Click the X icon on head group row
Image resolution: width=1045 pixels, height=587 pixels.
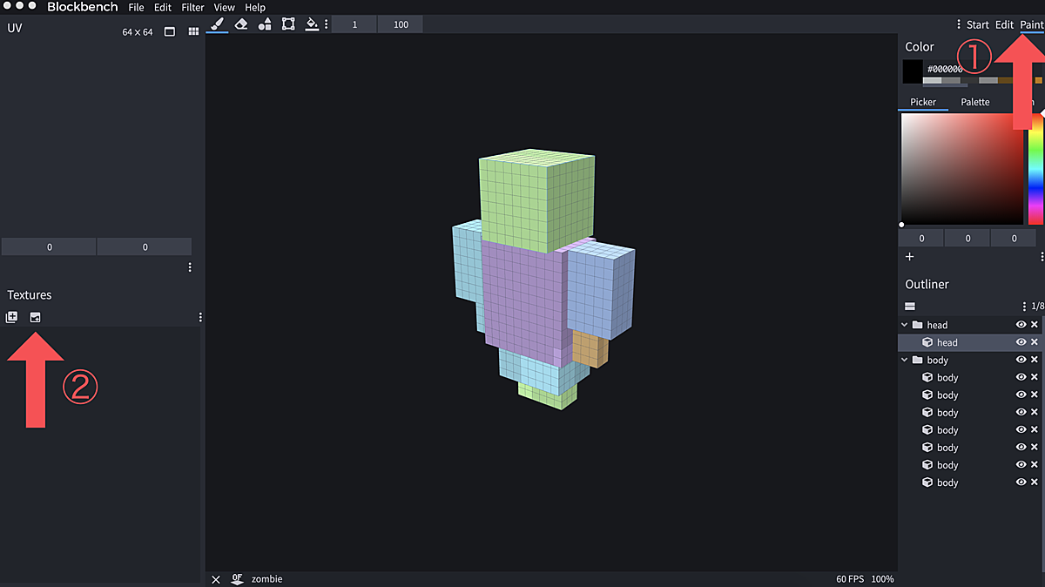click(1035, 325)
